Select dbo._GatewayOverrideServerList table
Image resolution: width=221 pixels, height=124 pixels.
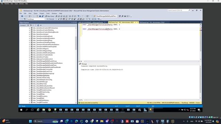pos(43,59)
